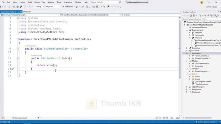The width and height of the screenshot is (221, 124).
Task: Click the Undo arrow icon
Action: [x=25, y=7]
